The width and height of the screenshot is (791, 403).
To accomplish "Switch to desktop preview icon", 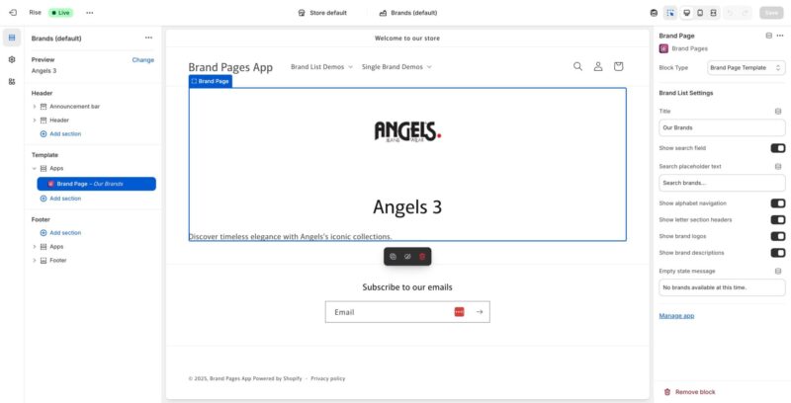I will [x=686, y=13].
